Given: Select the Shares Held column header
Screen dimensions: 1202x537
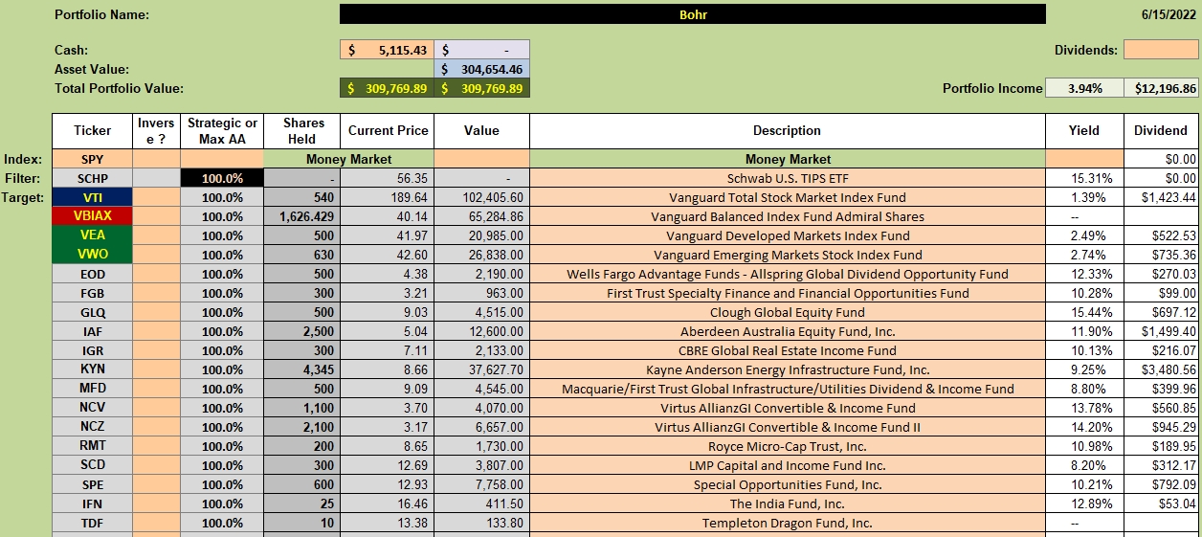Looking at the screenshot, I should point(303,131).
